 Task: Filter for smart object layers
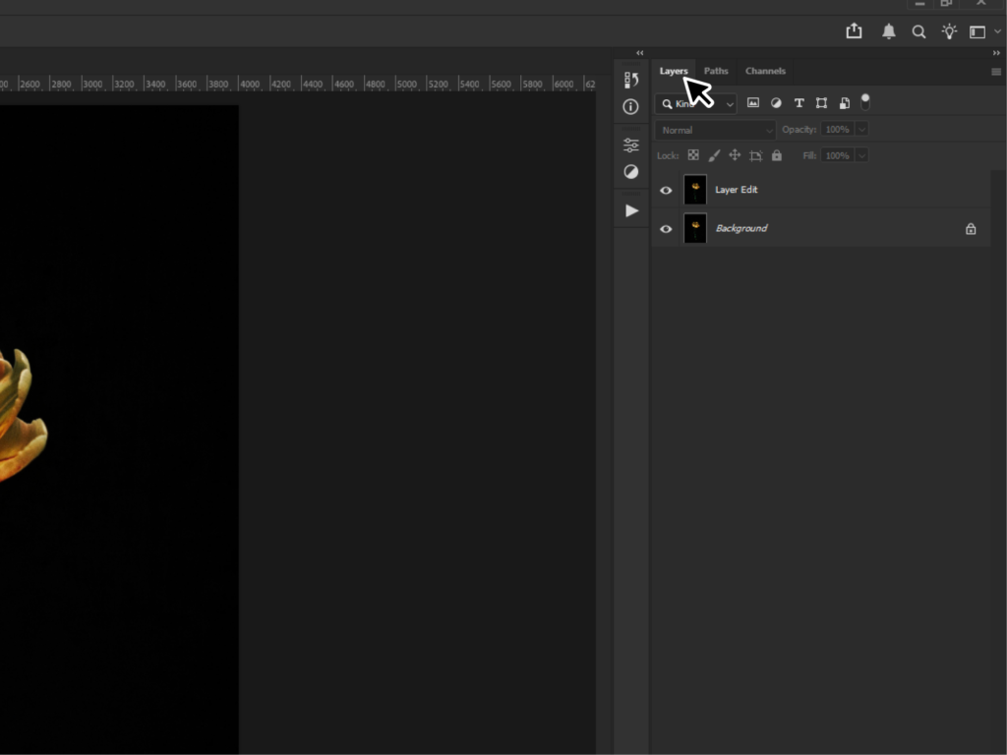[844, 102]
